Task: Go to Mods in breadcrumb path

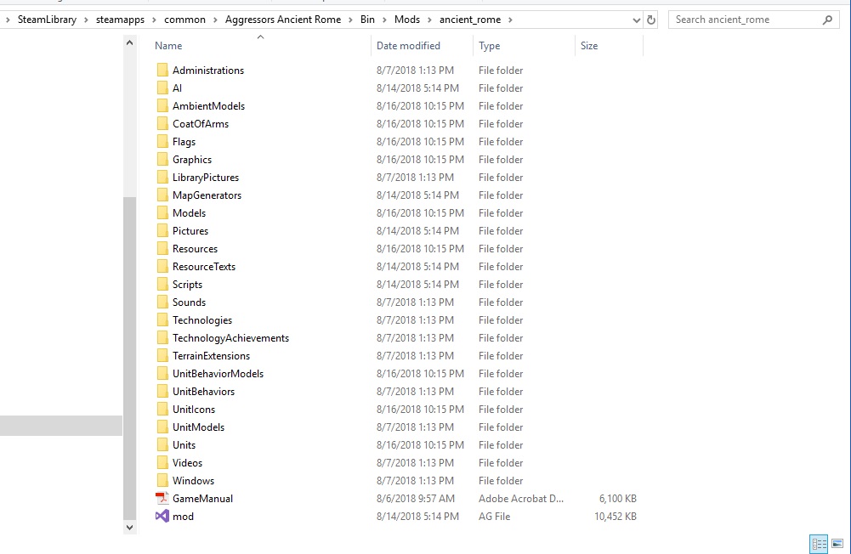Action: tap(407, 20)
